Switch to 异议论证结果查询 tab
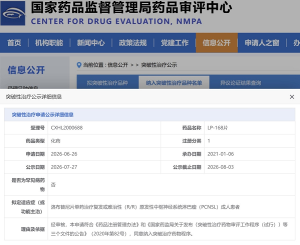Viewport: 300px width, 245px height. pyautogui.click(x=240, y=83)
